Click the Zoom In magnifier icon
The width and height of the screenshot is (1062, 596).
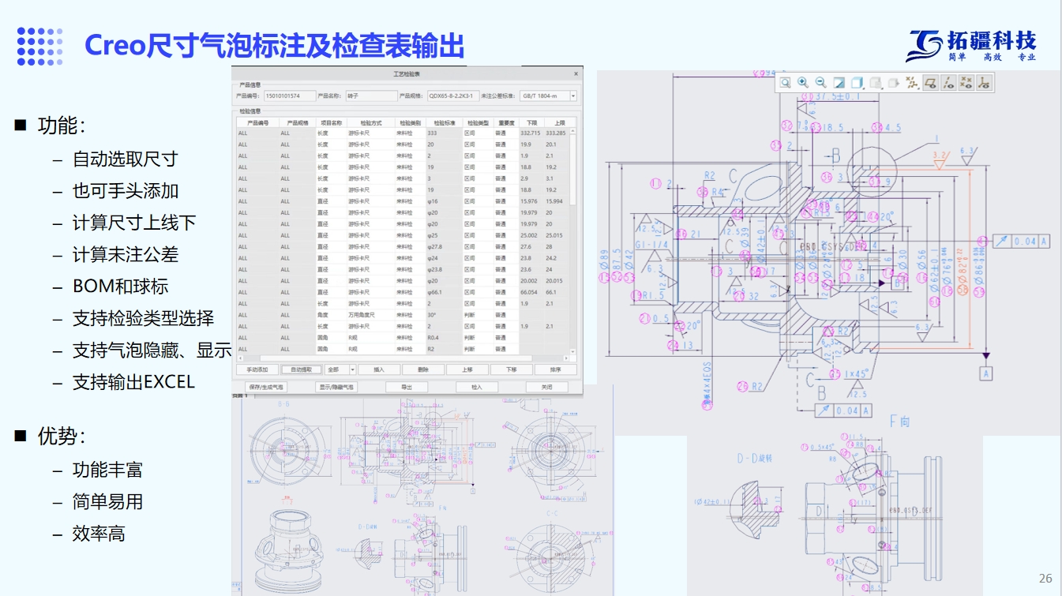[x=803, y=82]
